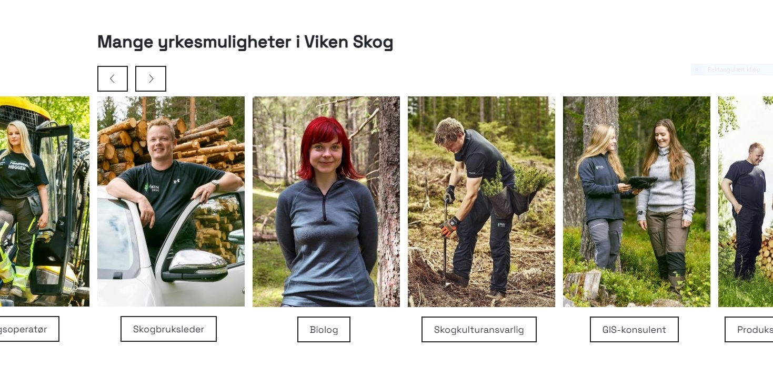
Task: Click the tablet held by the two women
Action: (x=642, y=182)
